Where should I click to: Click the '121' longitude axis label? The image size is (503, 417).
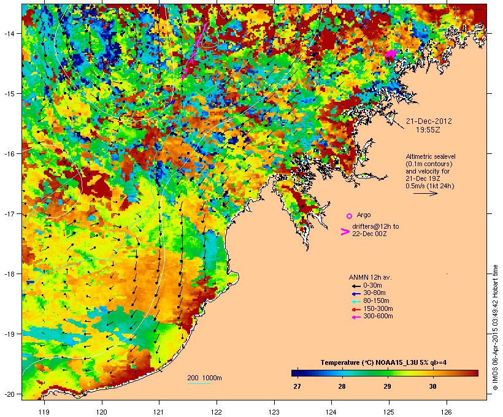159,412
